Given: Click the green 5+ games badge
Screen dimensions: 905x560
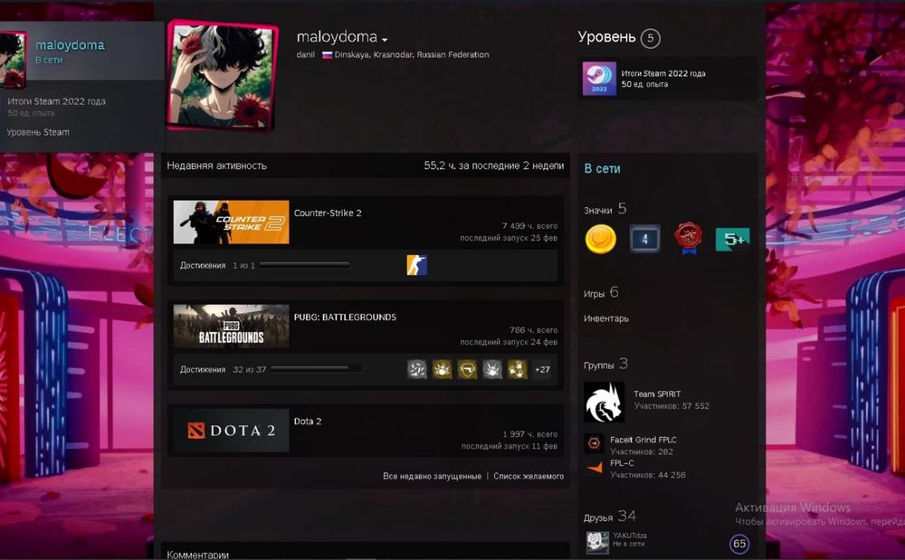Looking at the screenshot, I should click(x=732, y=239).
